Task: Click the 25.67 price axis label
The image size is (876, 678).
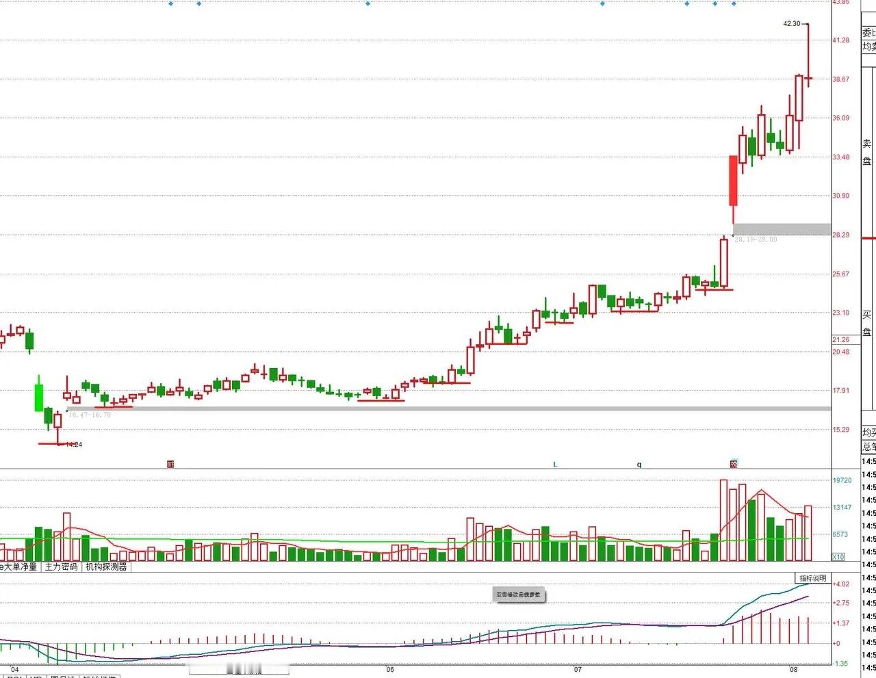Action: point(841,274)
